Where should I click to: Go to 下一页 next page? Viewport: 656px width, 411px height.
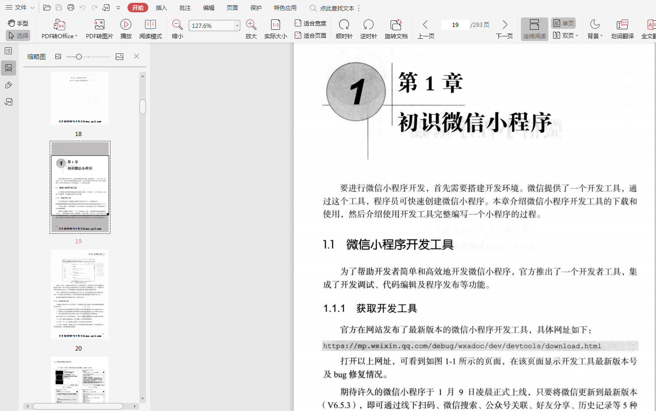pyautogui.click(x=504, y=25)
